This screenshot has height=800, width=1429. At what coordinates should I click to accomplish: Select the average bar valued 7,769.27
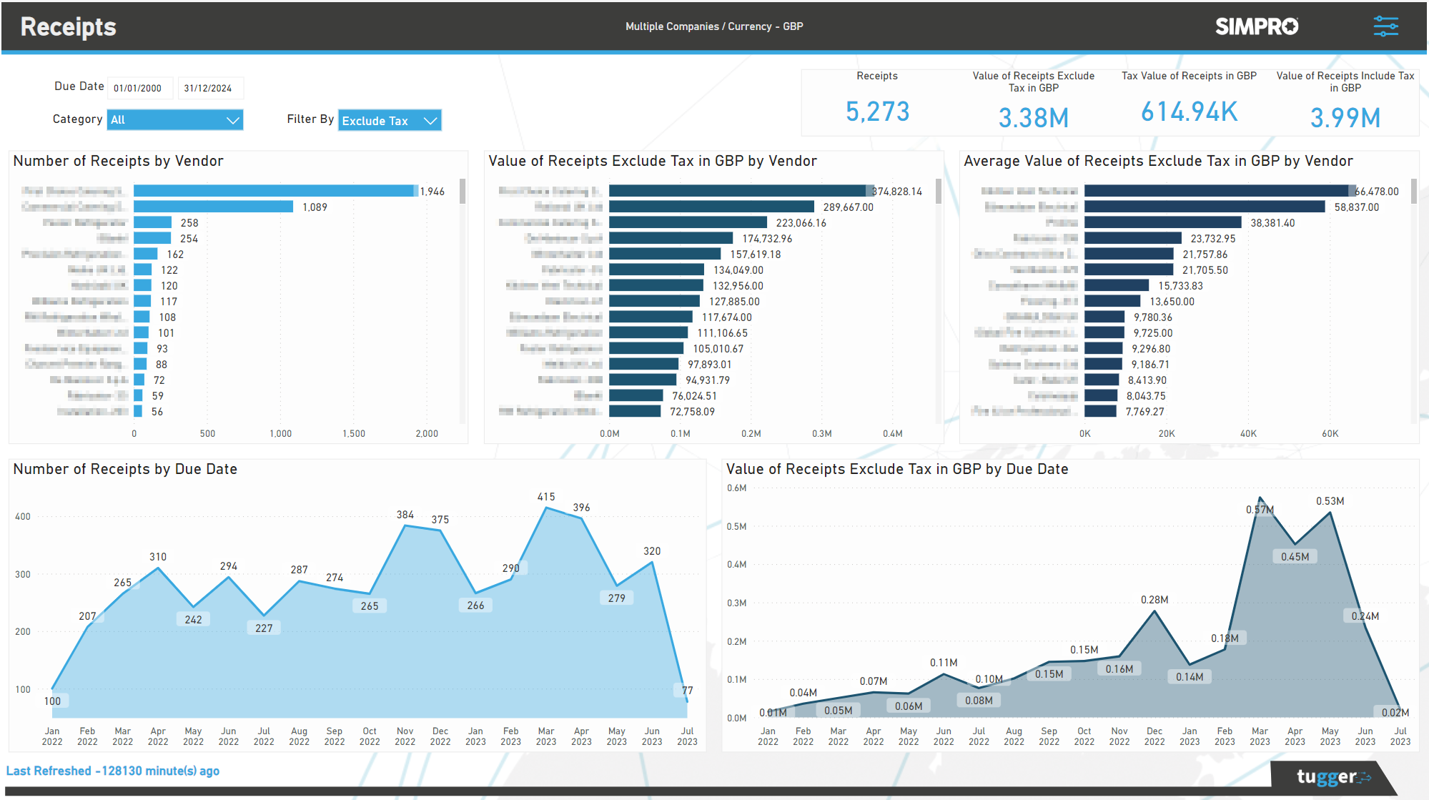(x=1100, y=411)
